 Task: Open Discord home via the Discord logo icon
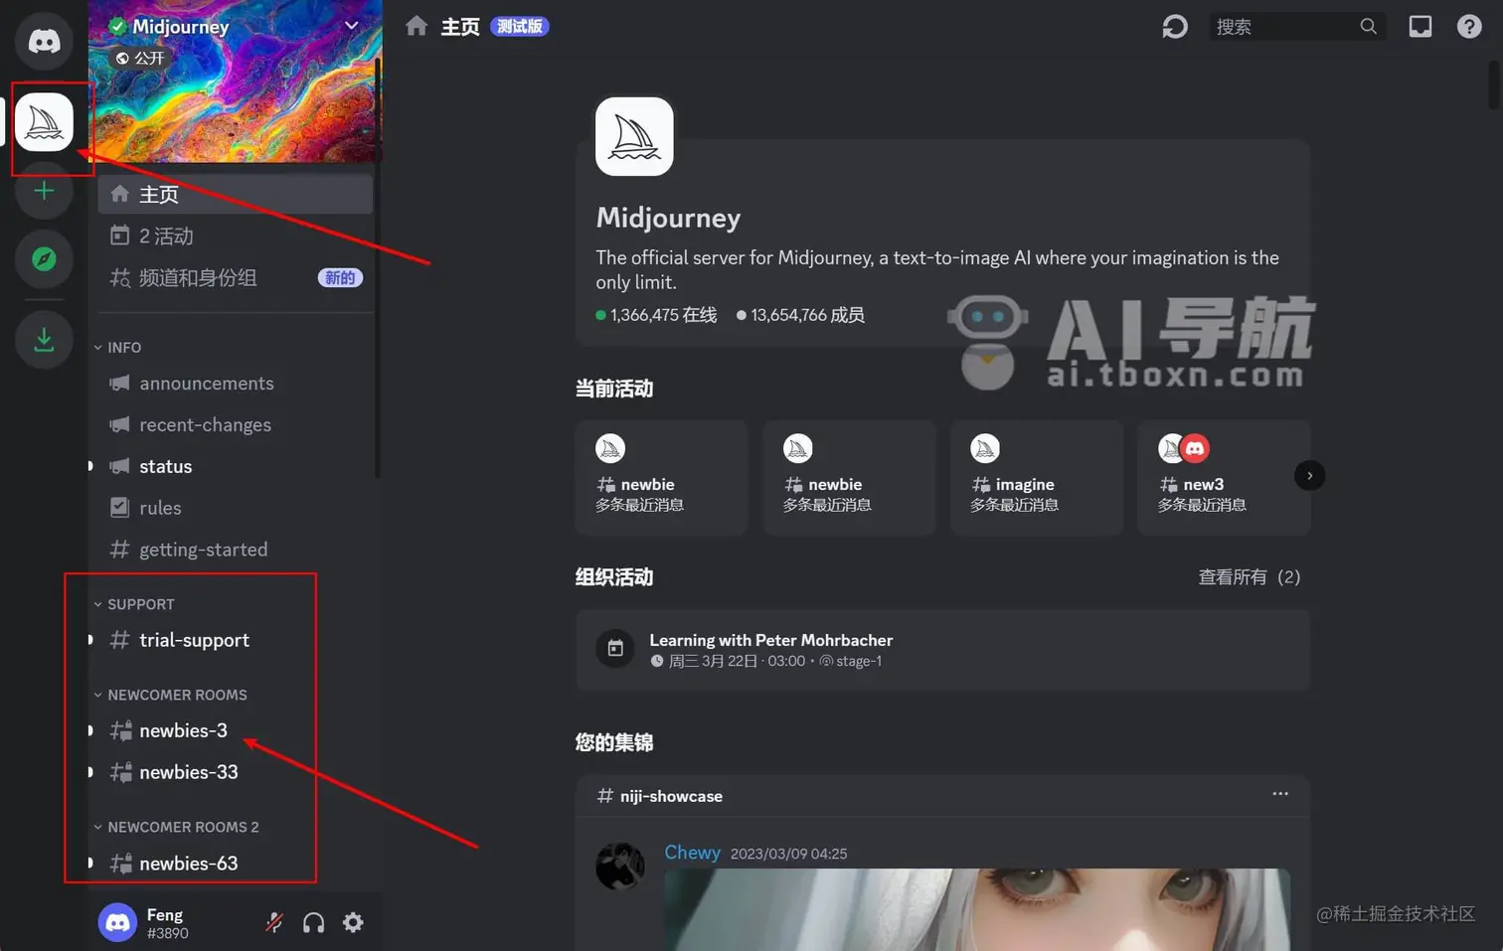pyautogui.click(x=43, y=41)
